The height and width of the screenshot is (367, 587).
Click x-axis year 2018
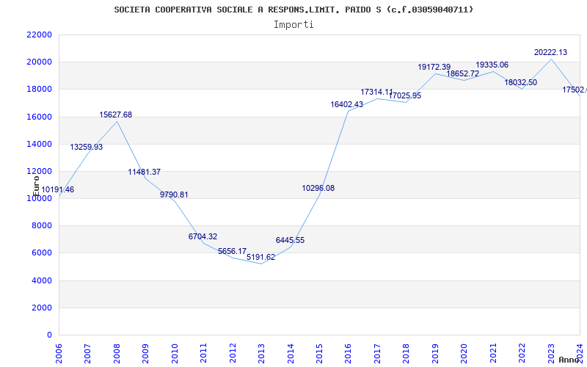click(x=406, y=354)
